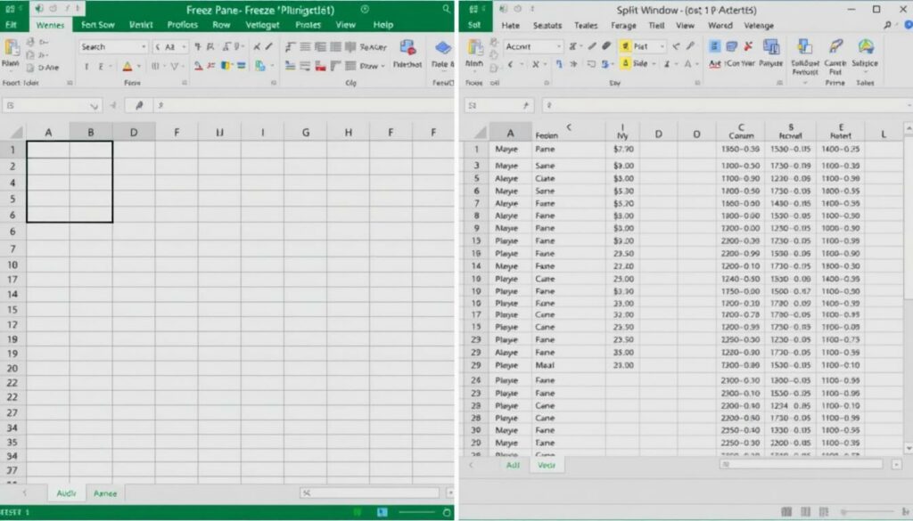
Task: Toggle the blue view icon in left status bar
Action: (382, 512)
